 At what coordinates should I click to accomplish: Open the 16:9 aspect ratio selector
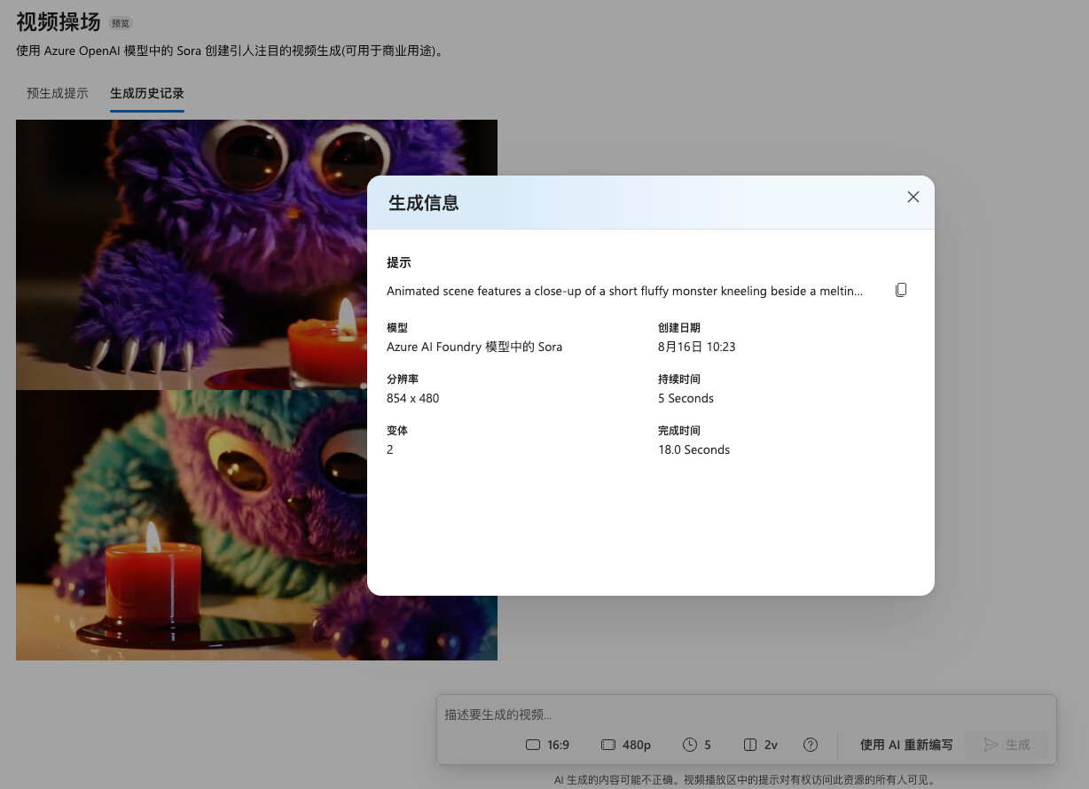(x=547, y=745)
